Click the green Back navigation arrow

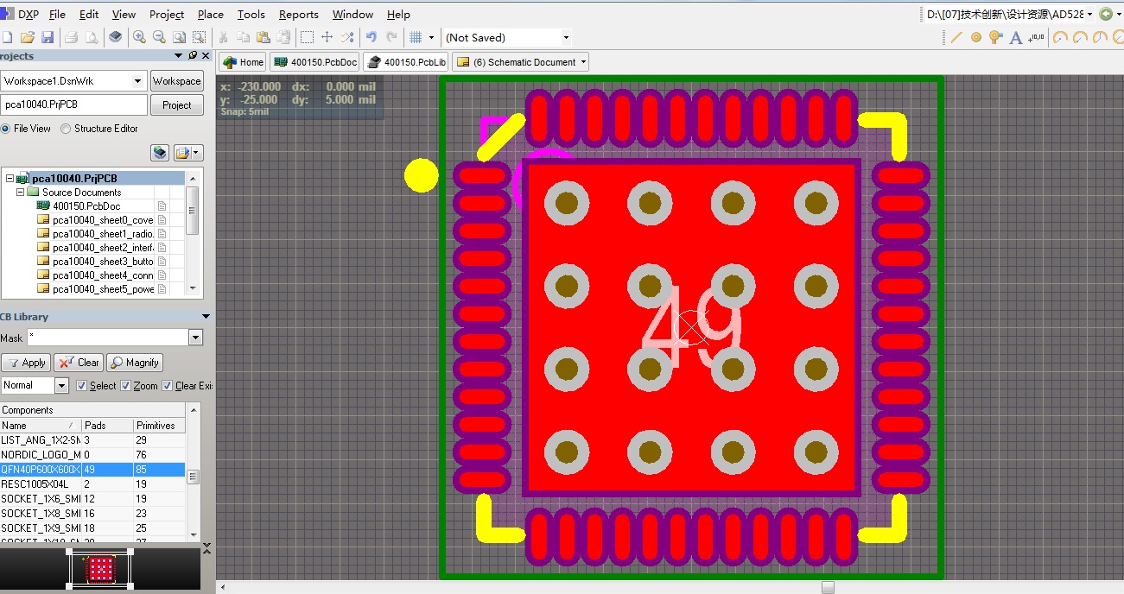(1106, 14)
